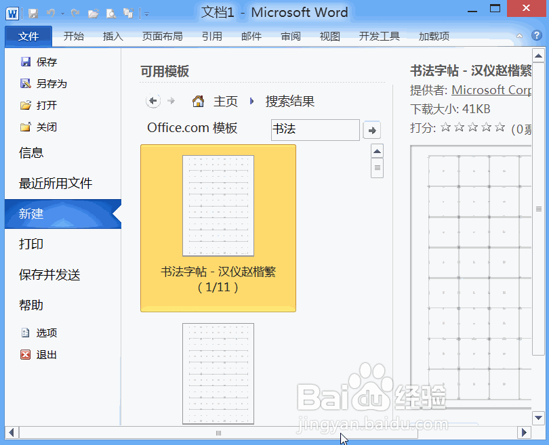Click the Forward navigation arrow in templates
549x445 pixels.
coord(171,101)
